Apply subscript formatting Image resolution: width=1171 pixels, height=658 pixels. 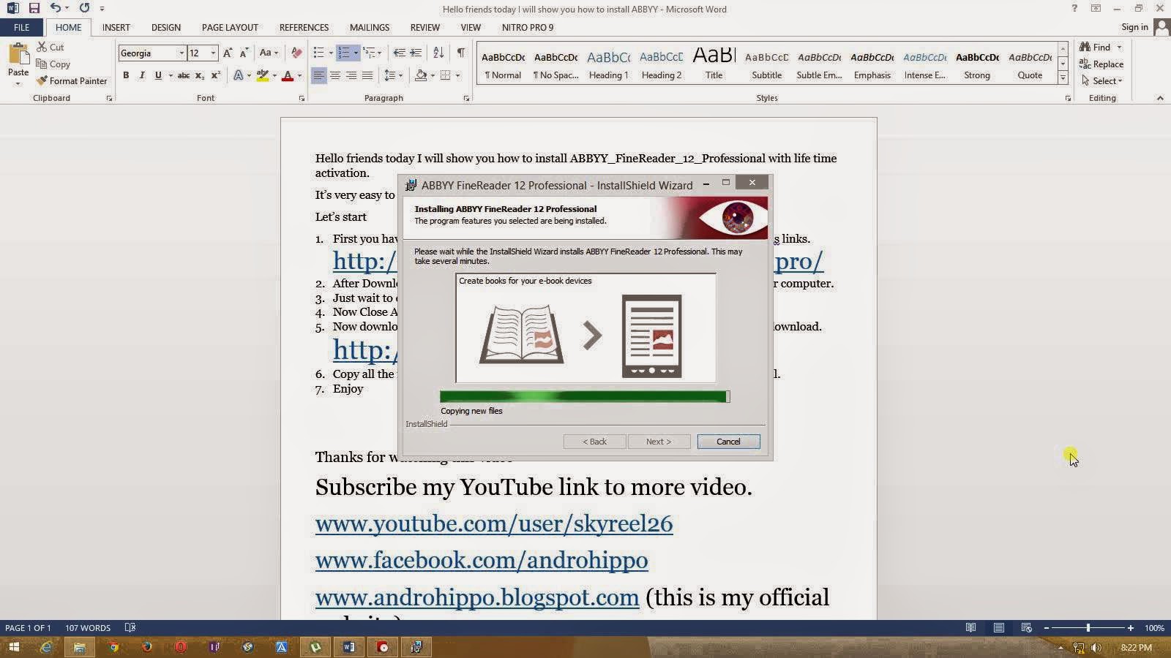click(200, 75)
